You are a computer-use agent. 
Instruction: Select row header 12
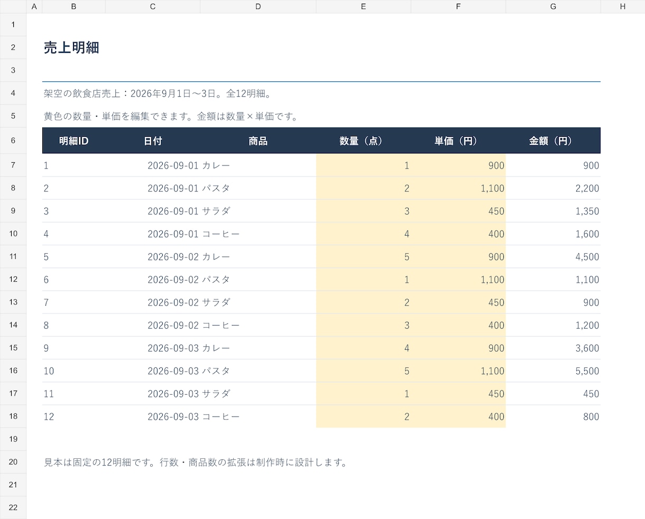(13, 280)
